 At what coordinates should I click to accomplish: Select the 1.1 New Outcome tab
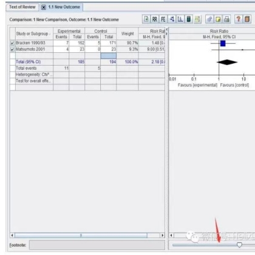(x=64, y=7)
